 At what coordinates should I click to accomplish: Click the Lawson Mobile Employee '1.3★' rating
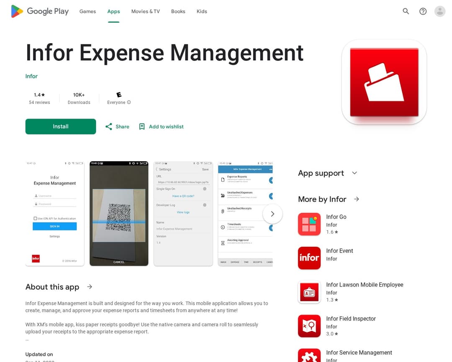[332, 300]
